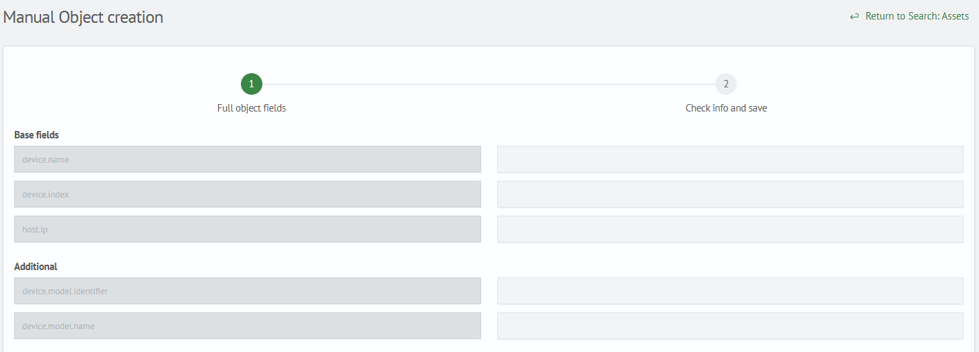Focus the value box beside device.index
The image size is (979, 352).
tap(730, 194)
